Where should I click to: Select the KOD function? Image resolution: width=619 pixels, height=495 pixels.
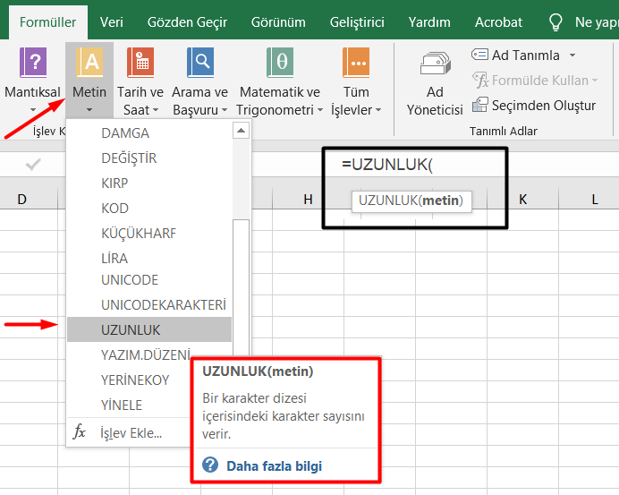coord(149,209)
